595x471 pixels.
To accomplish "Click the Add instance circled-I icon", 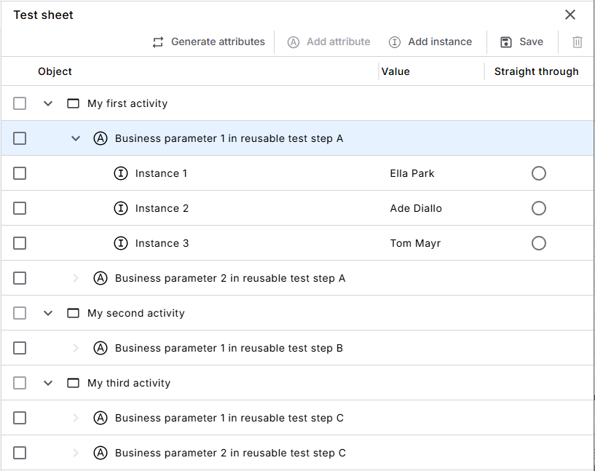I will (x=395, y=42).
